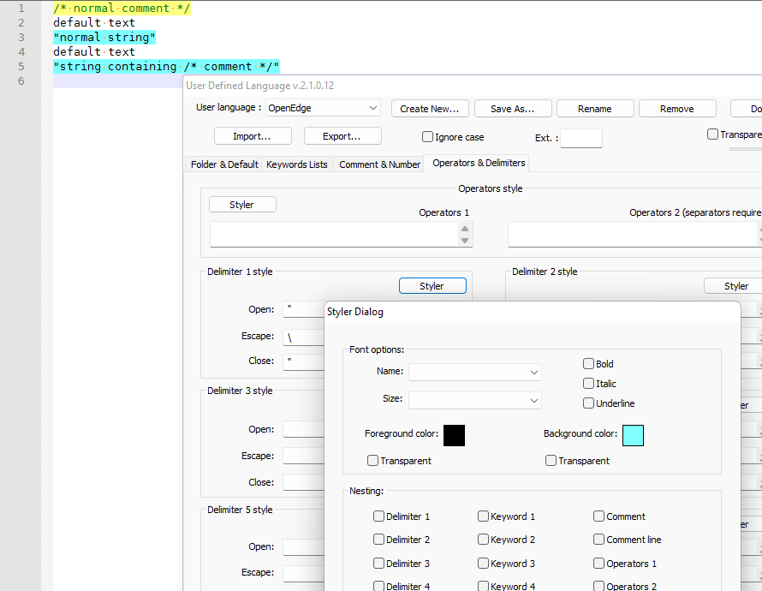Image resolution: width=762 pixels, height=591 pixels.
Task: Click the Rename button
Action: coord(595,109)
